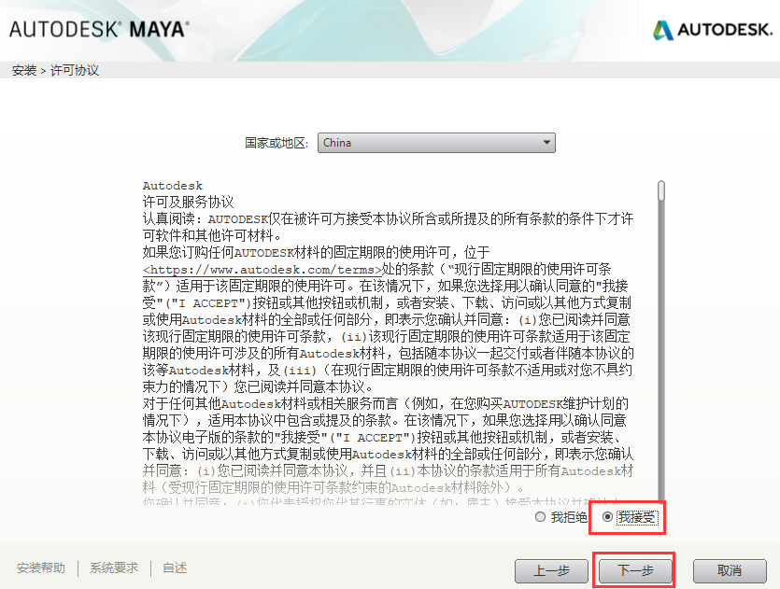780x589 pixels.
Task: View 系统要求 system requirements link
Action: pyautogui.click(x=114, y=568)
